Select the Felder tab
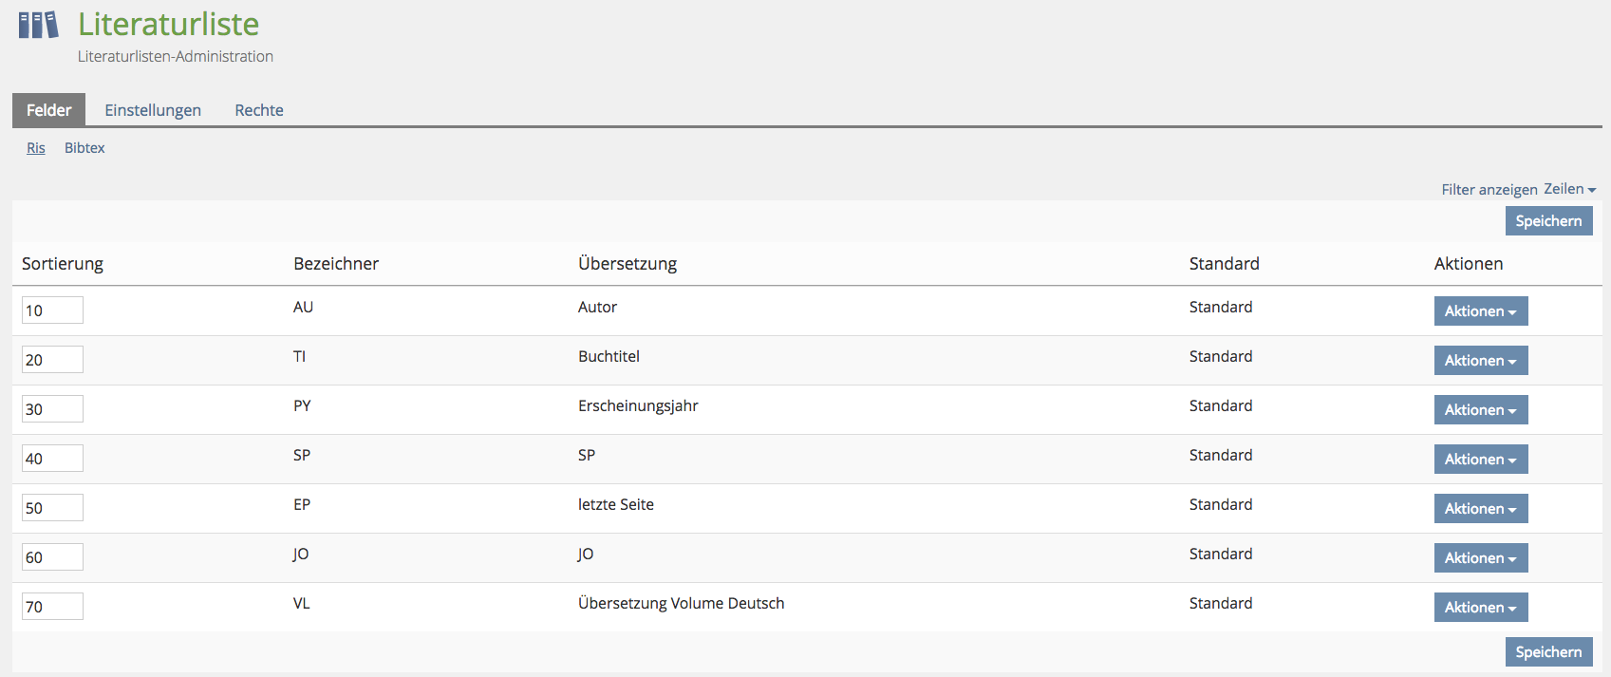 (x=48, y=110)
